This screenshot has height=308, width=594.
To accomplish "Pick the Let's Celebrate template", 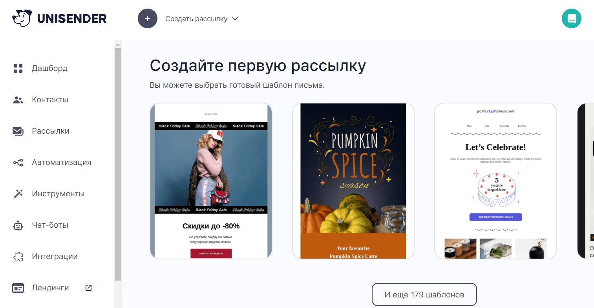I will [495, 181].
